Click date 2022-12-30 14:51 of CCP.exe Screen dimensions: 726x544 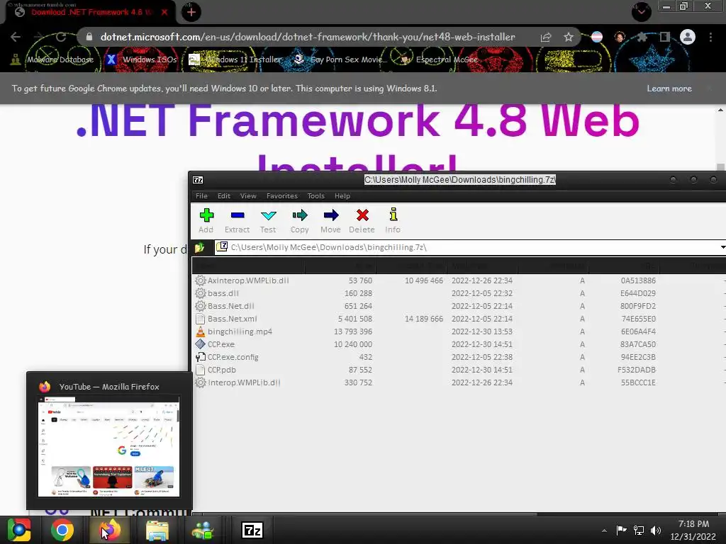click(482, 344)
